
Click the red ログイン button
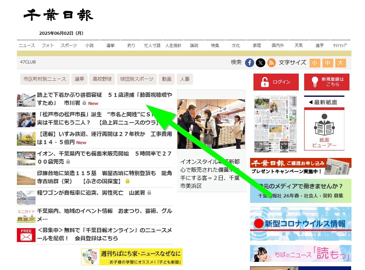point(276,82)
